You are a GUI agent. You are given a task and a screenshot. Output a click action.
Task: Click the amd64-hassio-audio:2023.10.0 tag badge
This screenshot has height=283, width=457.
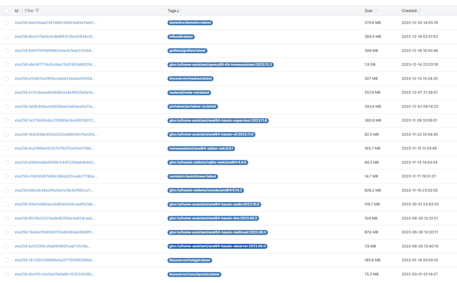[214, 204]
